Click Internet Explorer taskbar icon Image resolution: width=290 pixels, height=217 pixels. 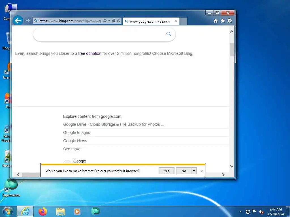(25, 211)
